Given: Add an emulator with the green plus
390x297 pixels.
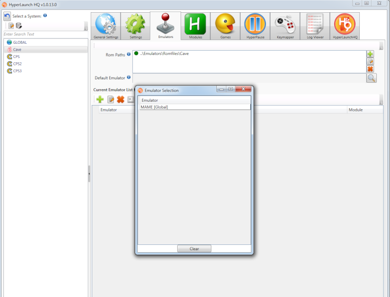Looking at the screenshot, I should [x=100, y=99].
